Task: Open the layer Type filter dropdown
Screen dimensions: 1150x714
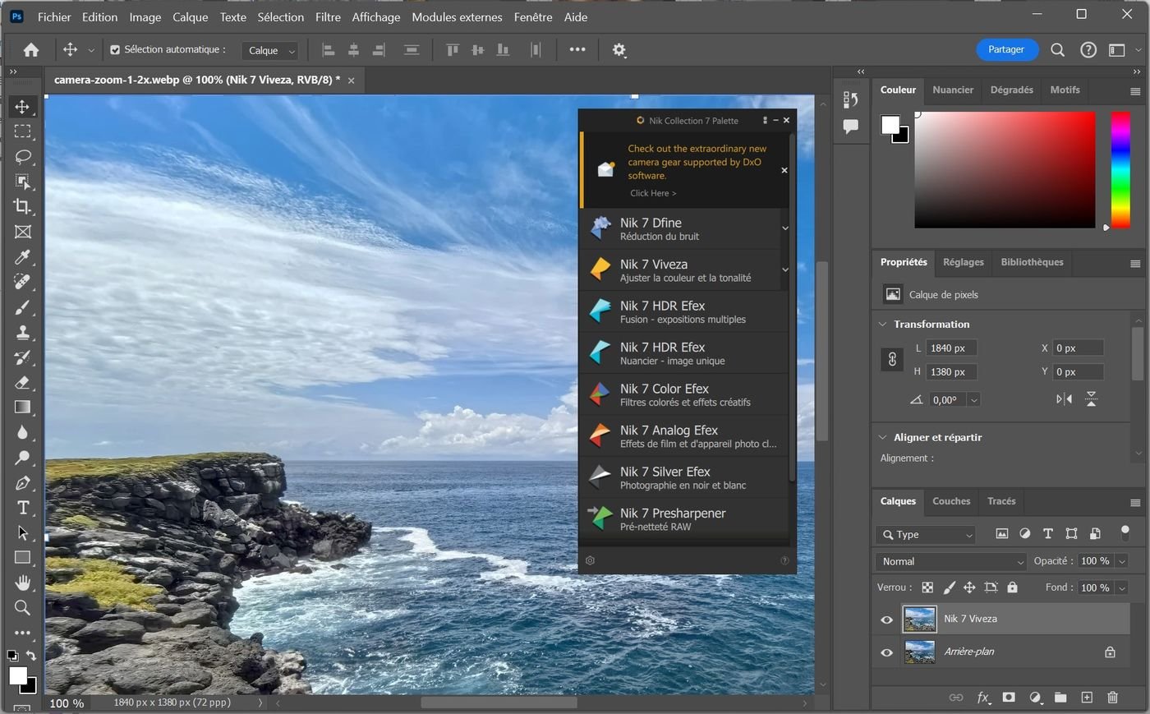Action: (x=926, y=535)
